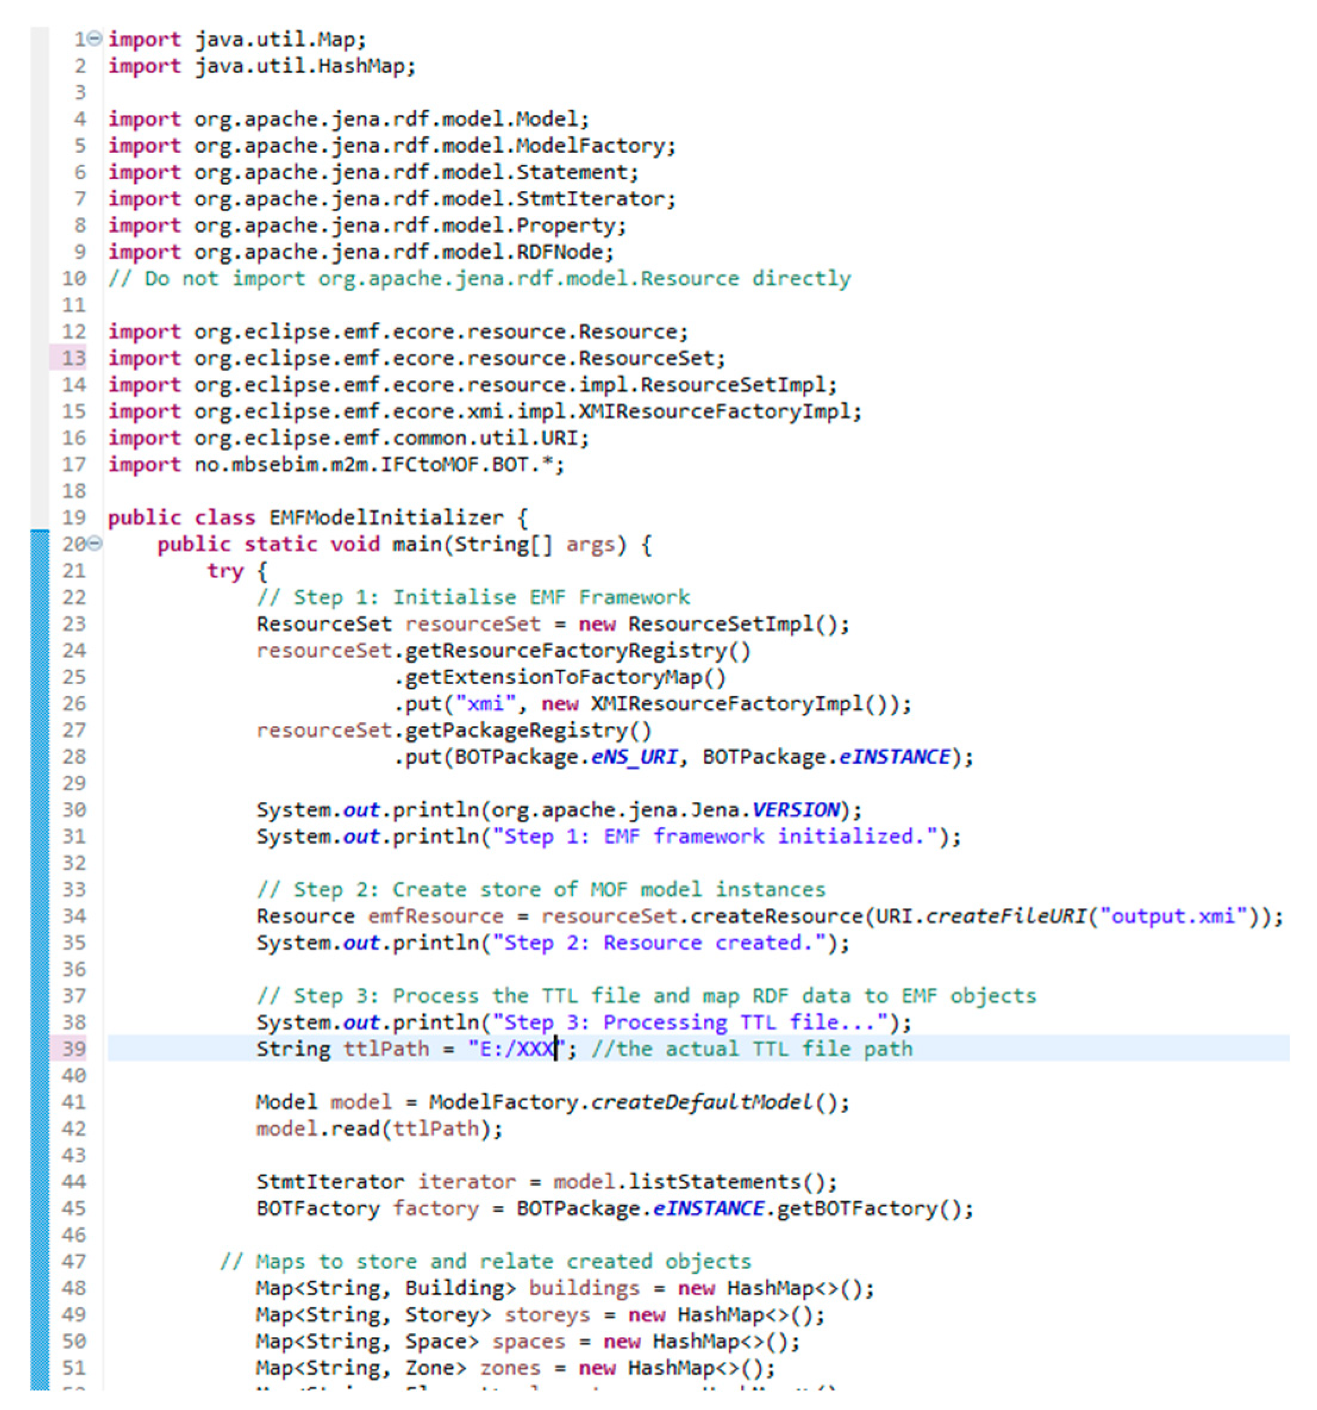Click the "output.xmi" string on line 34
This screenshot has width=1317, height=1410.
click(1172, 916)
